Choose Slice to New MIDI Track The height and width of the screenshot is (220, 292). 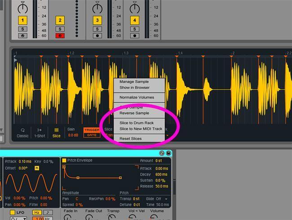coord(141,129)
